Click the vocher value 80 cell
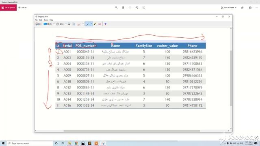This screenshot has width=260, height=146. coord(167,82)
